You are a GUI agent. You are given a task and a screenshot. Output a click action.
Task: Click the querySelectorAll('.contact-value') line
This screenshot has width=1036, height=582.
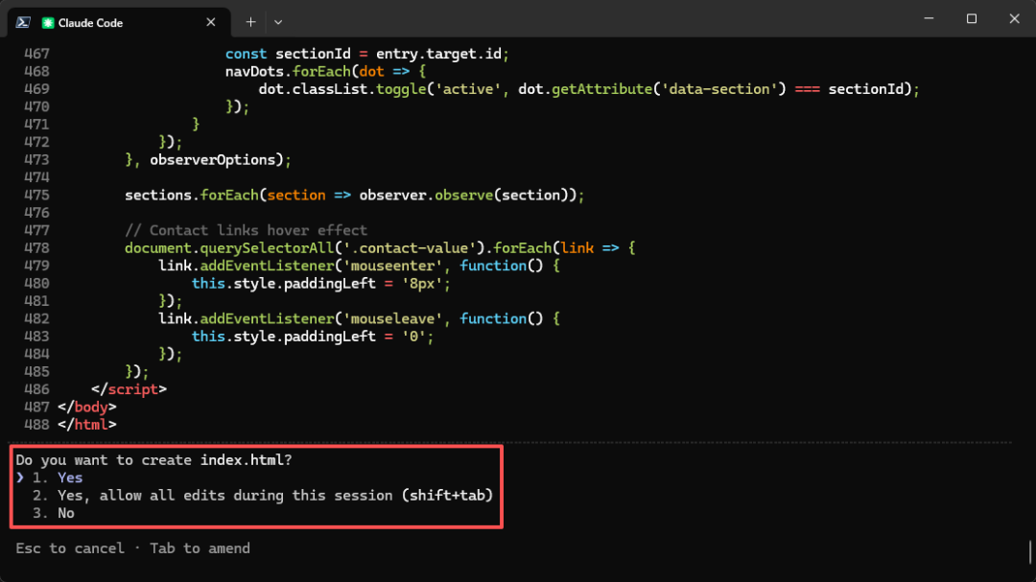(380, 248)
